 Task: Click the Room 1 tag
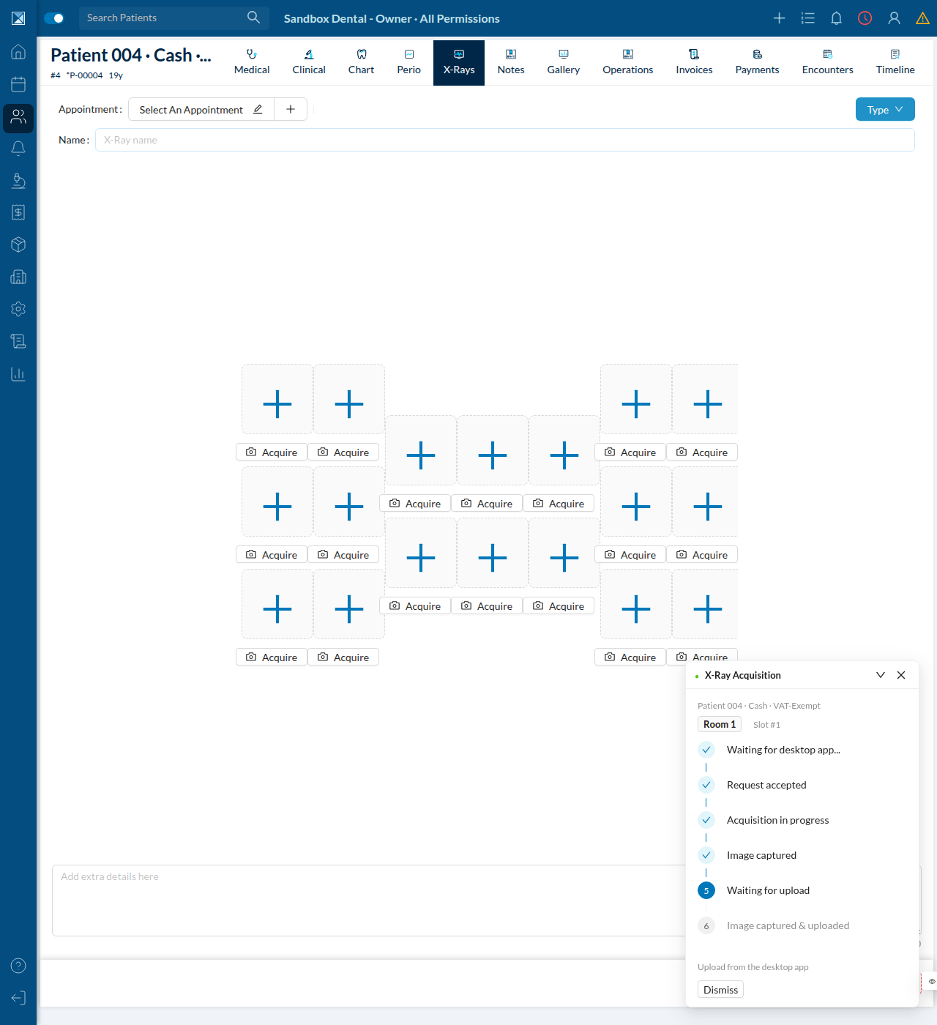(720, 724)
